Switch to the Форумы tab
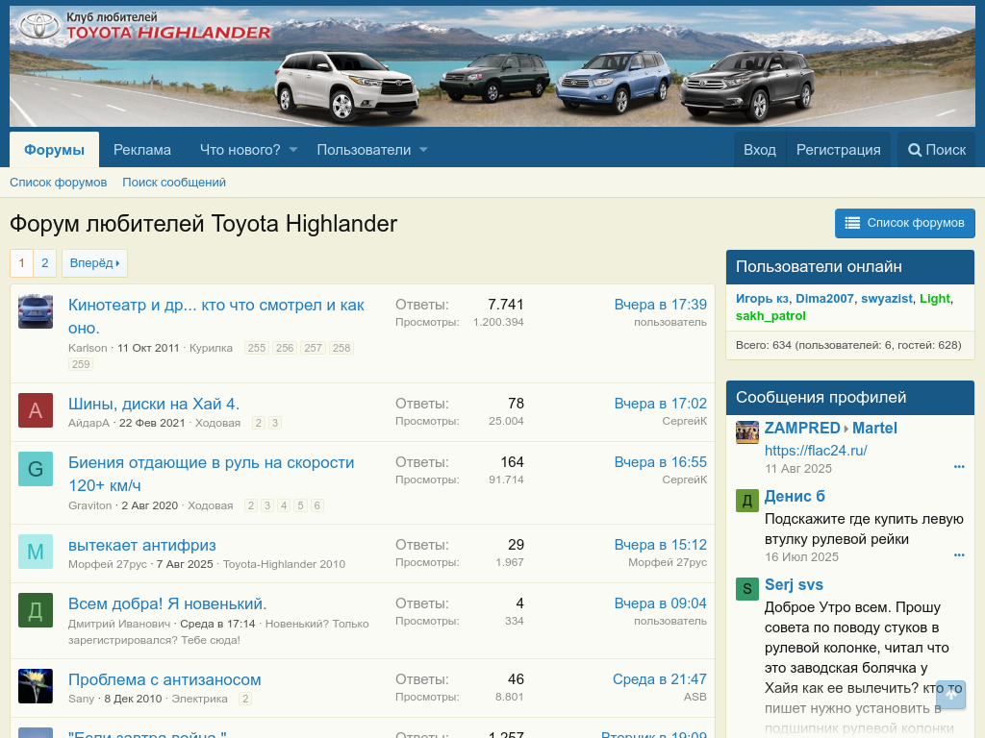Viewport: 985px width, 738px height. (54, 150)
